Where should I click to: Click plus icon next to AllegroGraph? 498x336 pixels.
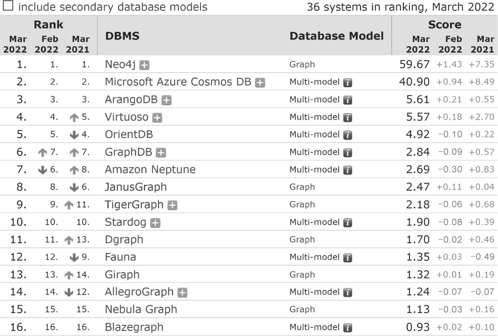pyautogui.click(x=182, y=292)
